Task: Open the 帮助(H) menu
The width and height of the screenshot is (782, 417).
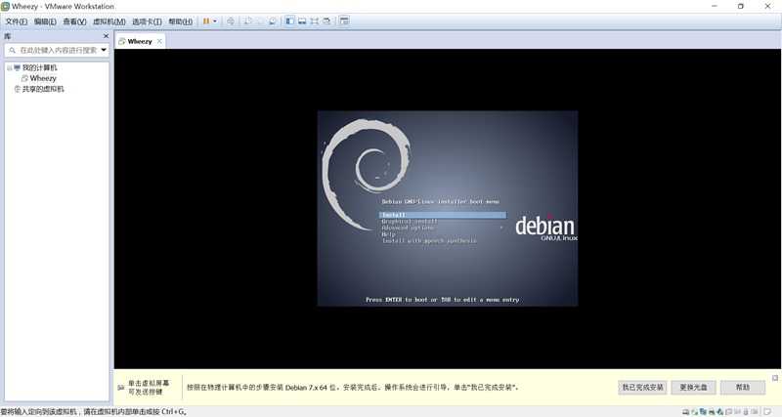Action: tap(180, 21)
